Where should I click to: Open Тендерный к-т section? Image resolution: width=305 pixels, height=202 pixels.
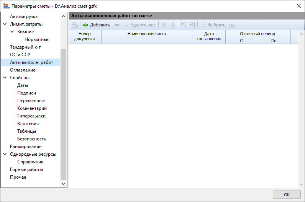(x=25, y=47)
